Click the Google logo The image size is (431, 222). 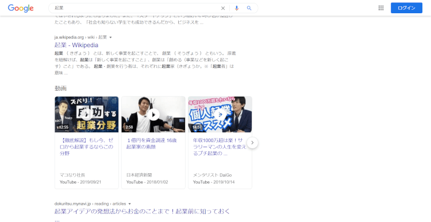click(21, 8)
